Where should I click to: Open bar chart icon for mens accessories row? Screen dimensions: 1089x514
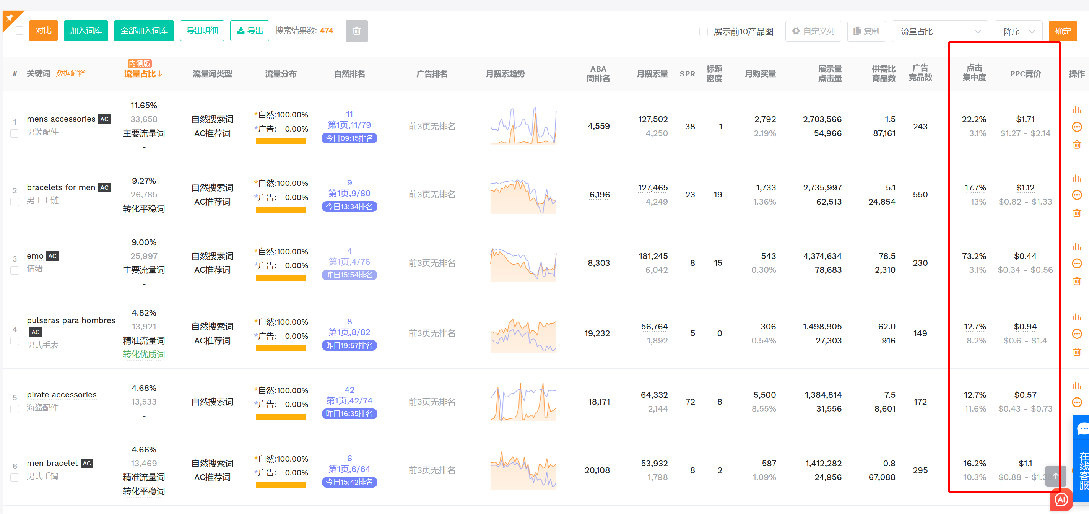[1076, 110]
